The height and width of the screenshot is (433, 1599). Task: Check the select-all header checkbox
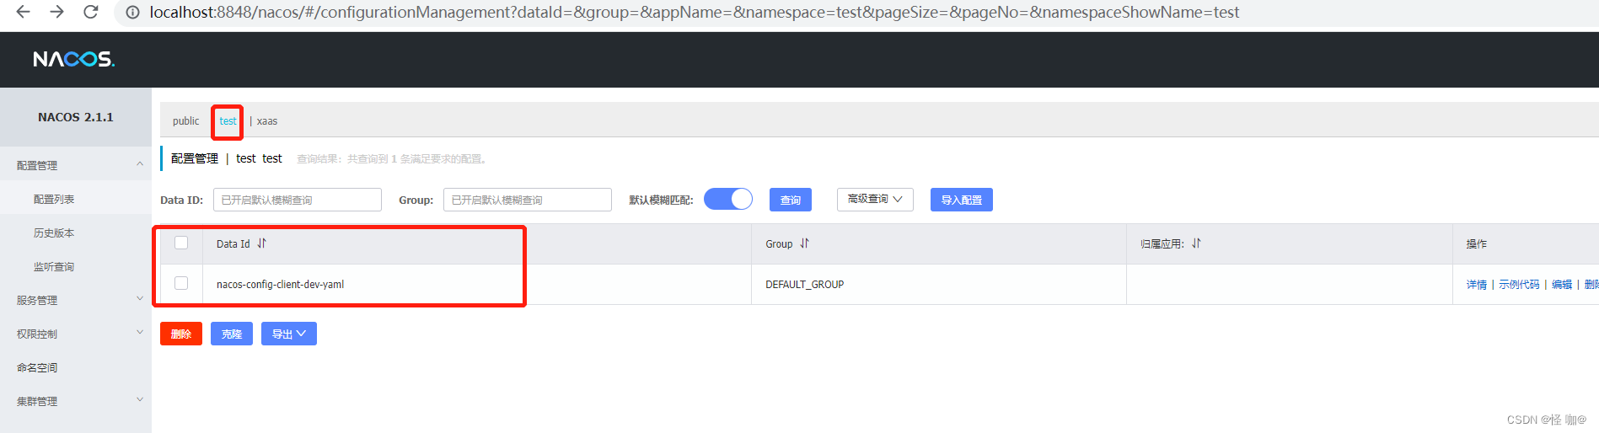(x=181, y=243)
